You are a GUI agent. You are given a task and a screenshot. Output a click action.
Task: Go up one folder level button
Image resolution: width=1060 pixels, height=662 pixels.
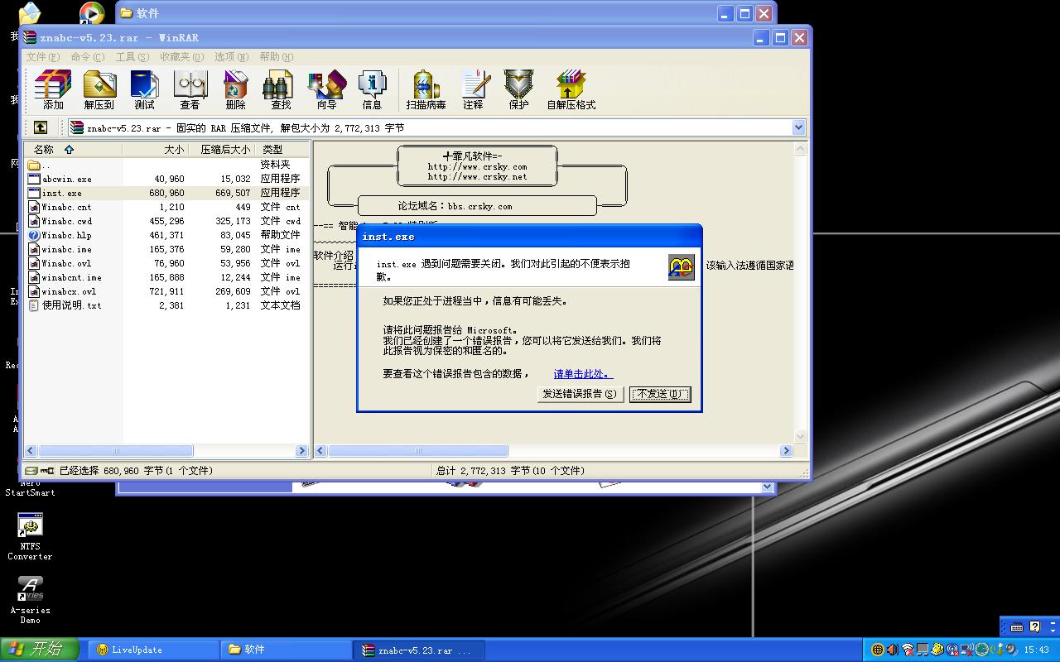[x=40, y=127]
